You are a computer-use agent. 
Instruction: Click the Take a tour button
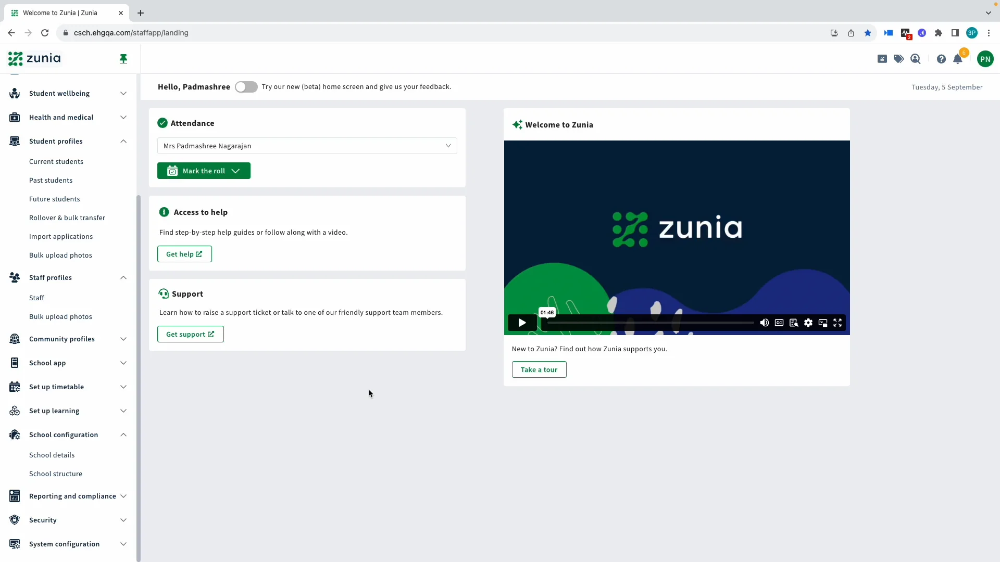pos(539,369)
